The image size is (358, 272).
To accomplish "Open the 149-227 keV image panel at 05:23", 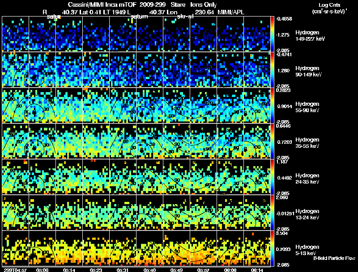I will (x=96, y=33).
